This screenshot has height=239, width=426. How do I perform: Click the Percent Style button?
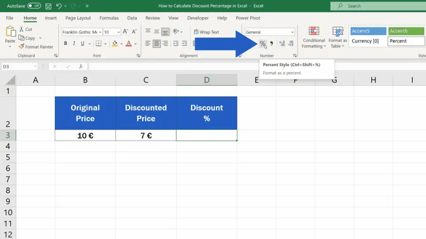click(x=263, y=43)
